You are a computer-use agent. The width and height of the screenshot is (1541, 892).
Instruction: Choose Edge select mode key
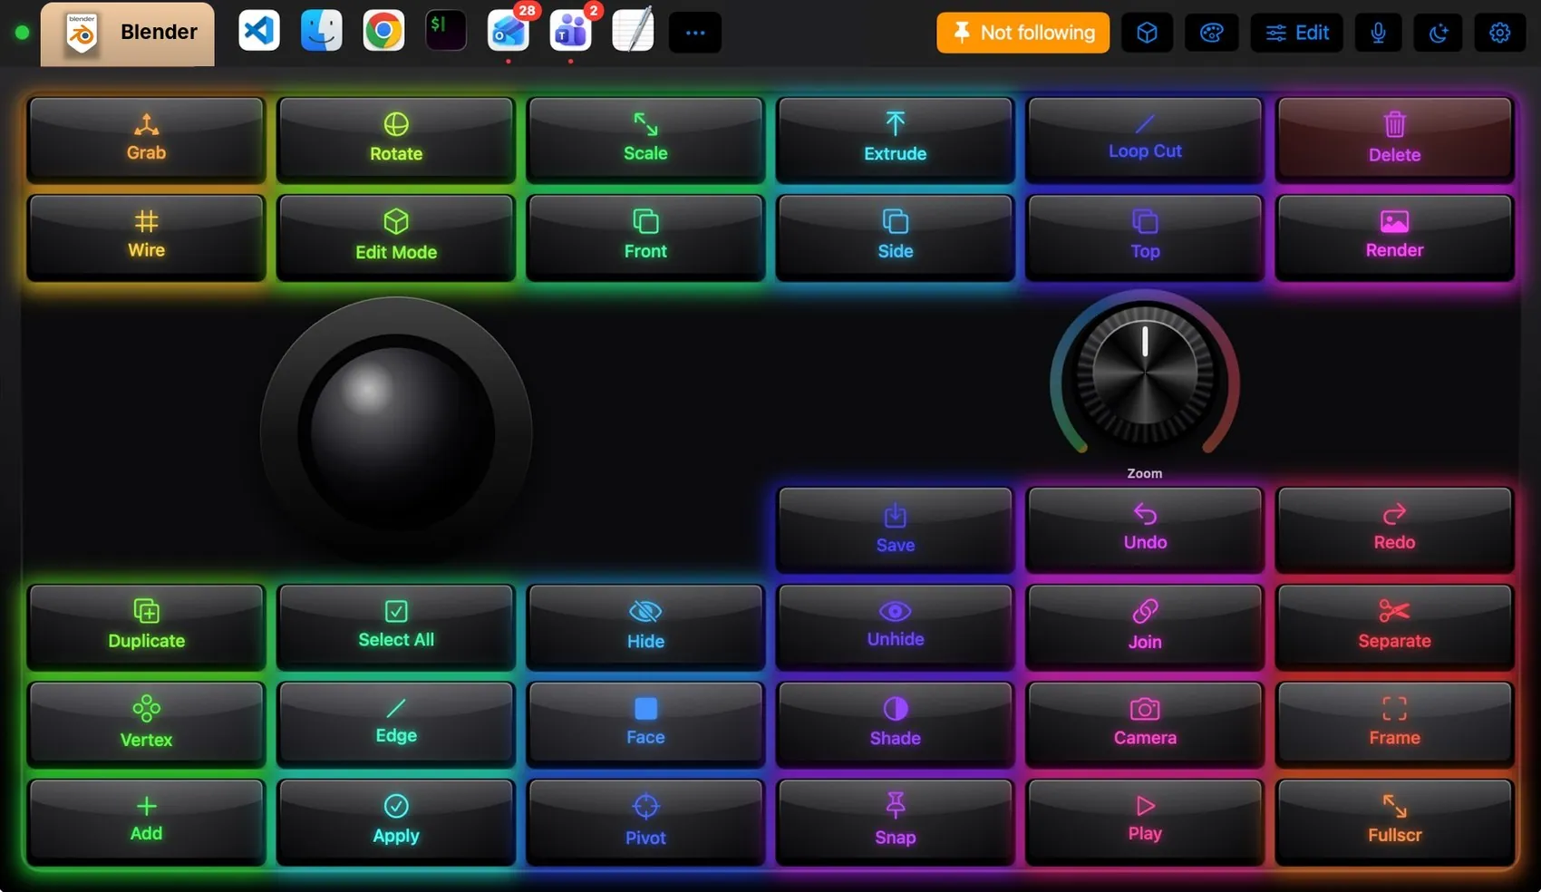(396, 723)
